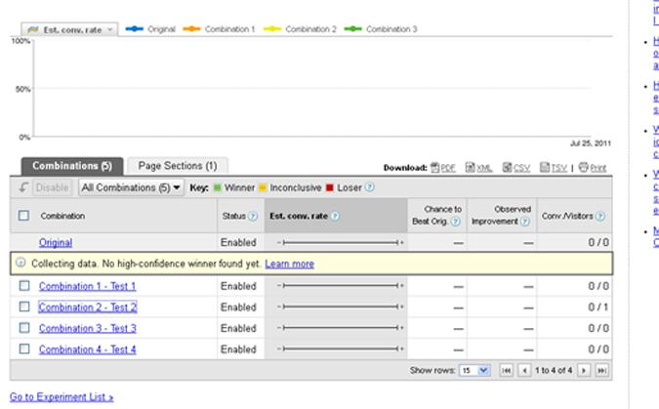
Task: Go to next page of results
Action: pos(584,371)
